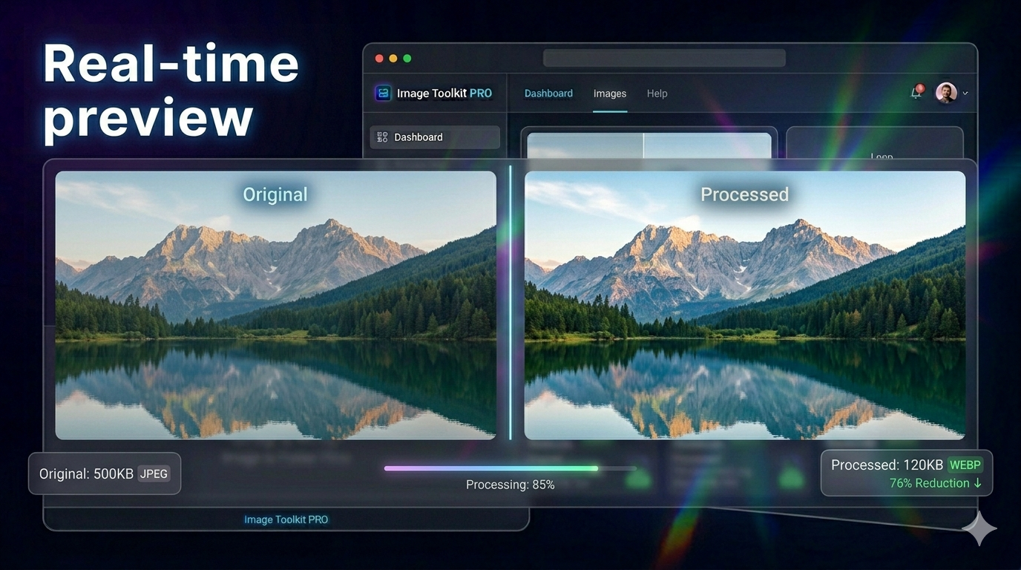Click the green maximize window button

point(407,59)
